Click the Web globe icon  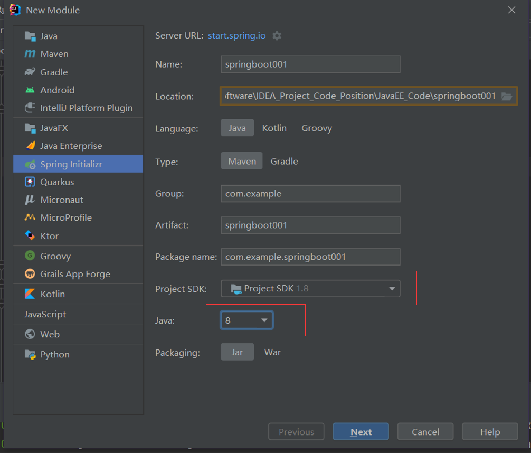tap(30, 334)
